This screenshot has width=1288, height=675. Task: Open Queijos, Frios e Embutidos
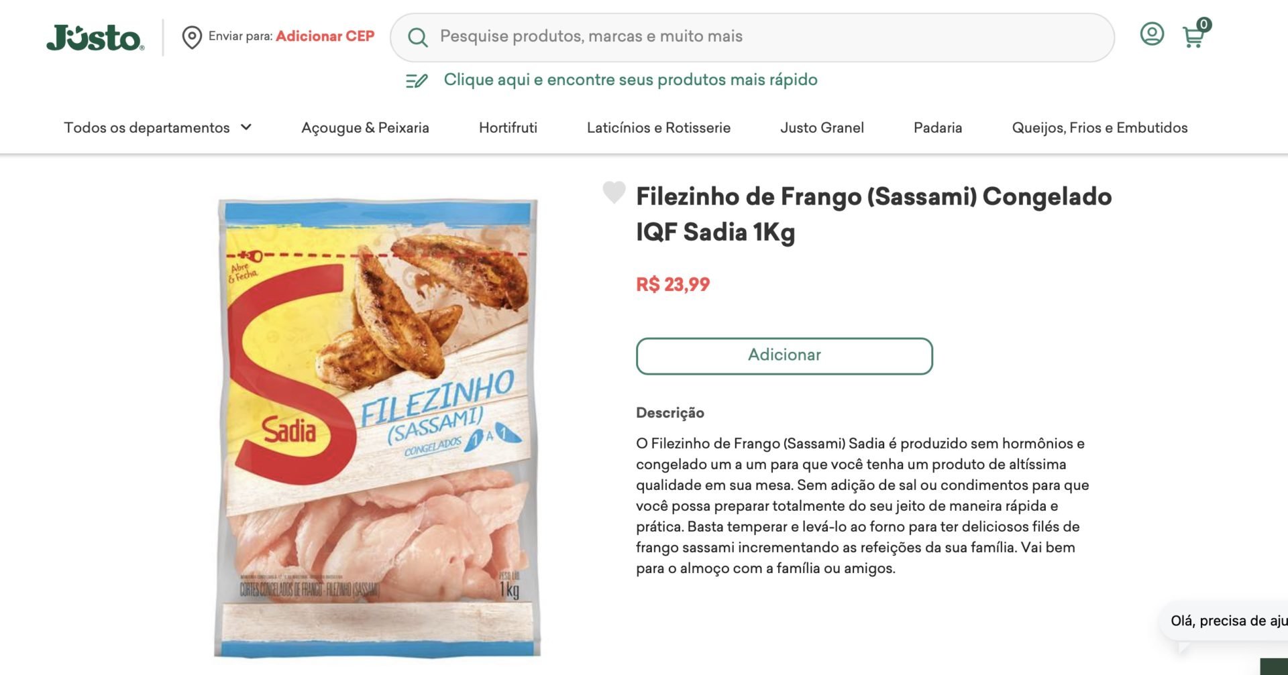(1099, 127)
